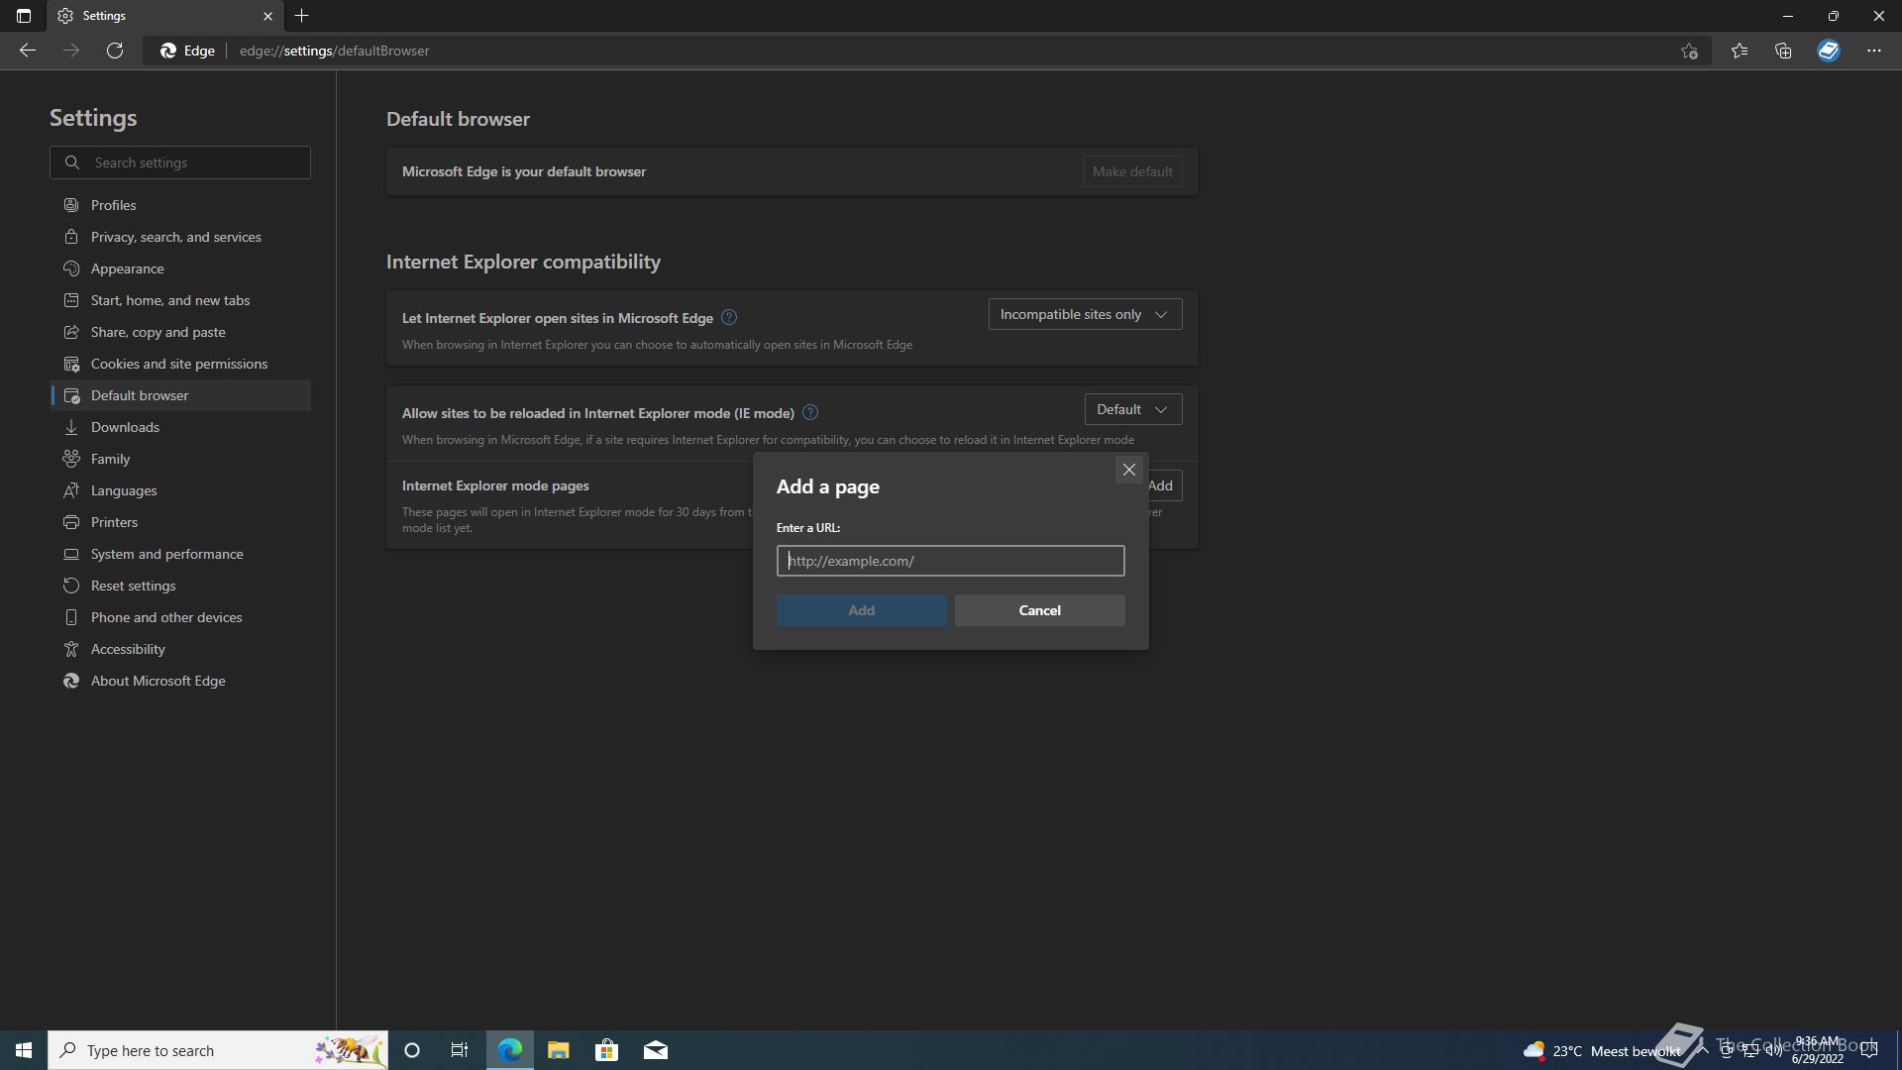Reload the settings page
The width and height of the screenshot is (1902, 1070).
[x=115, y=51]
